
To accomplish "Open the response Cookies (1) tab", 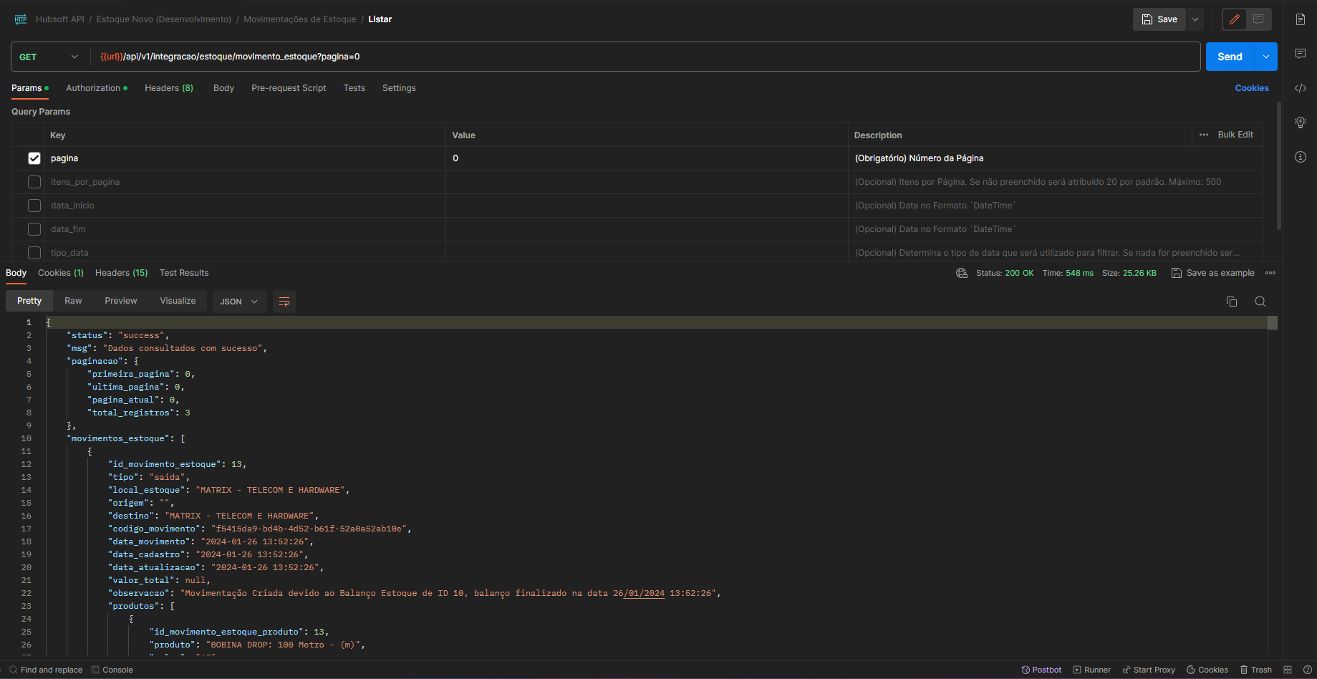I will coord(61,273).
